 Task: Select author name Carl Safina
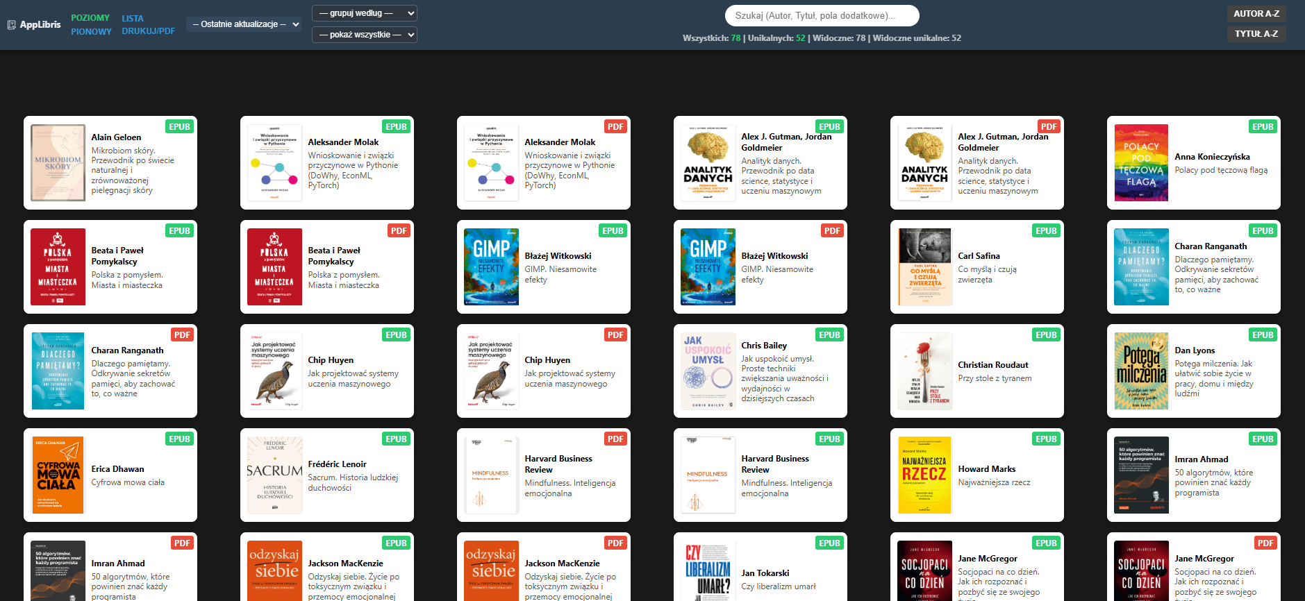tap(979, 256)
